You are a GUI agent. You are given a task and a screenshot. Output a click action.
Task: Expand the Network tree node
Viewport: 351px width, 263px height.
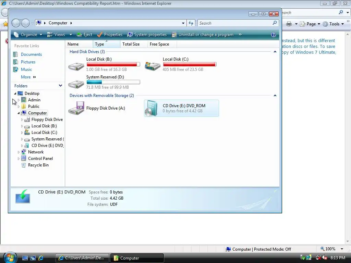[x=19, y=152]
